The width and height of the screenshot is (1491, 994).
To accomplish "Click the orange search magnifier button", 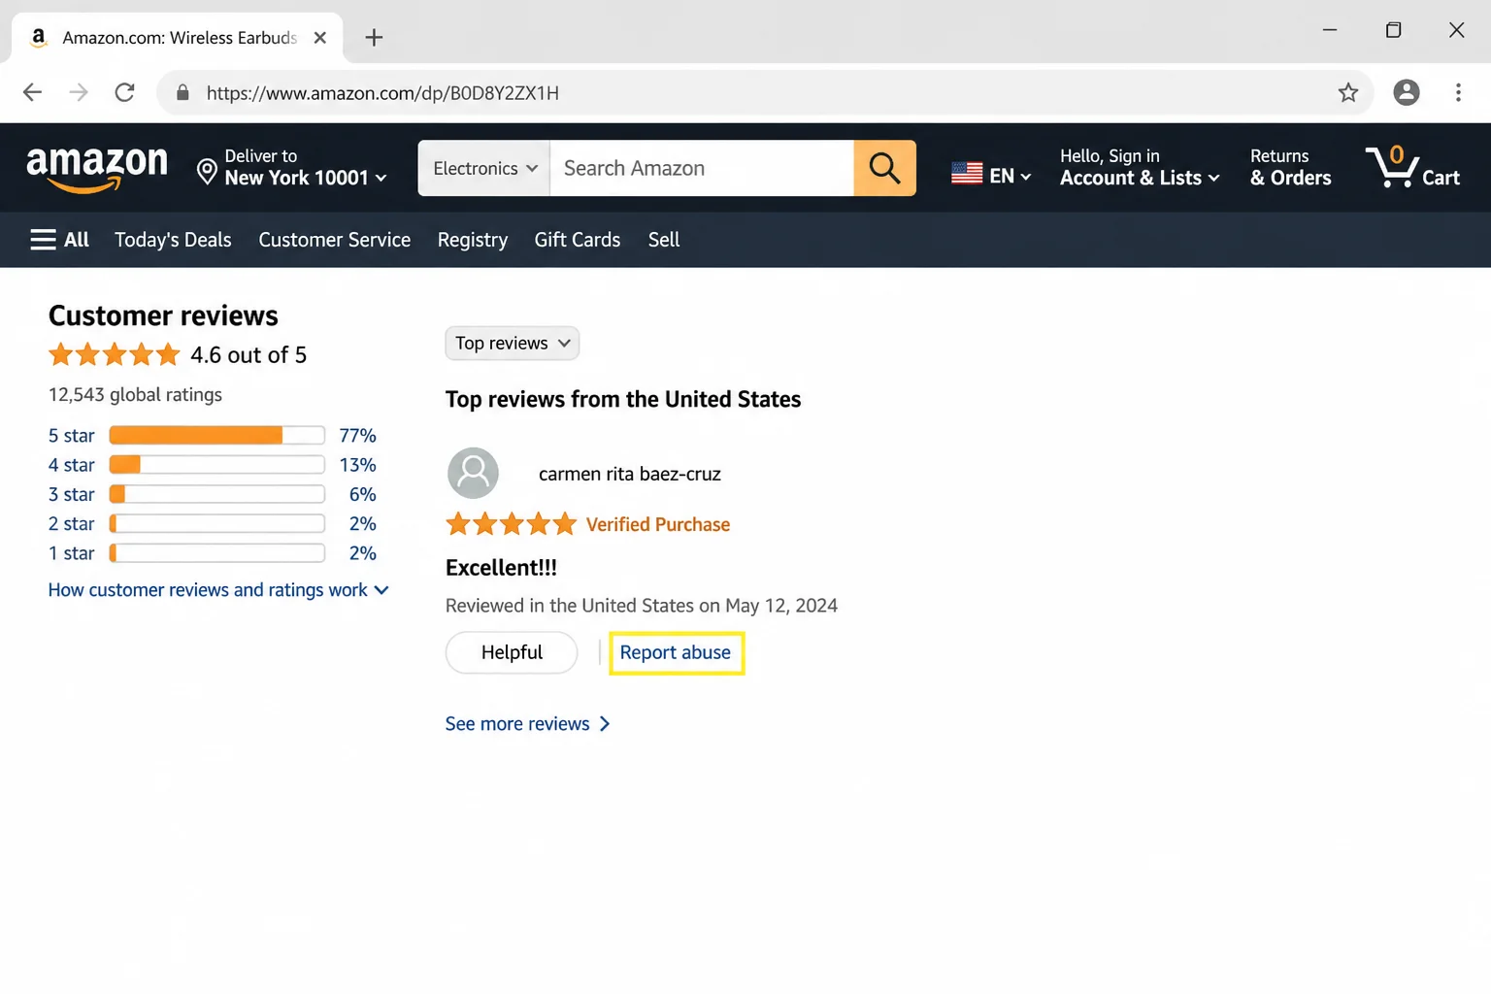I will pyautogui.click(x=884, y=168).
